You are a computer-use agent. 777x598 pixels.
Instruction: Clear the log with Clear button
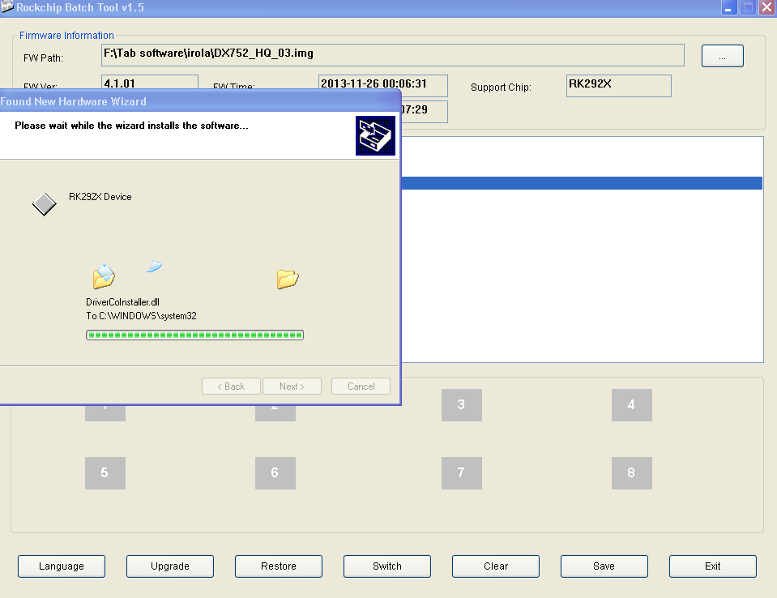[x=495, y=566]
